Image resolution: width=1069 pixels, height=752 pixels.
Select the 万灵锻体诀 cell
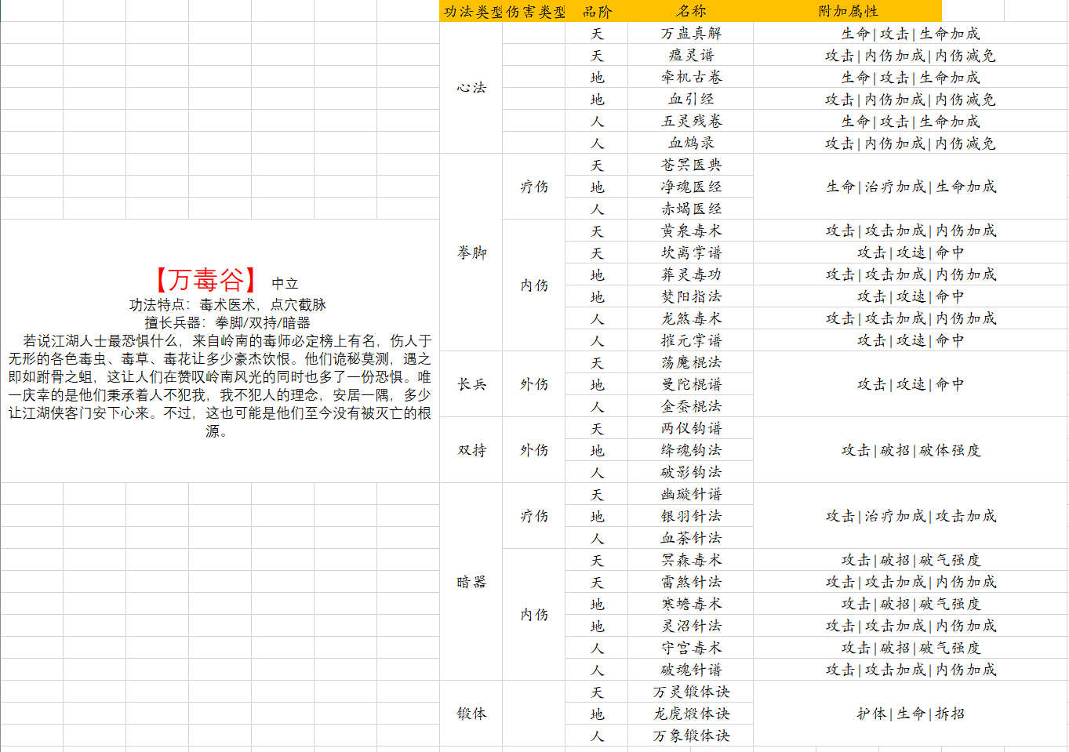point(691,692)
